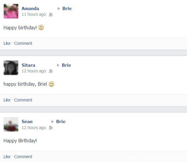Click the smiley emoticon in Sitara's post
This screenshot has width=187, height=162.
click(x=51, y=84)
